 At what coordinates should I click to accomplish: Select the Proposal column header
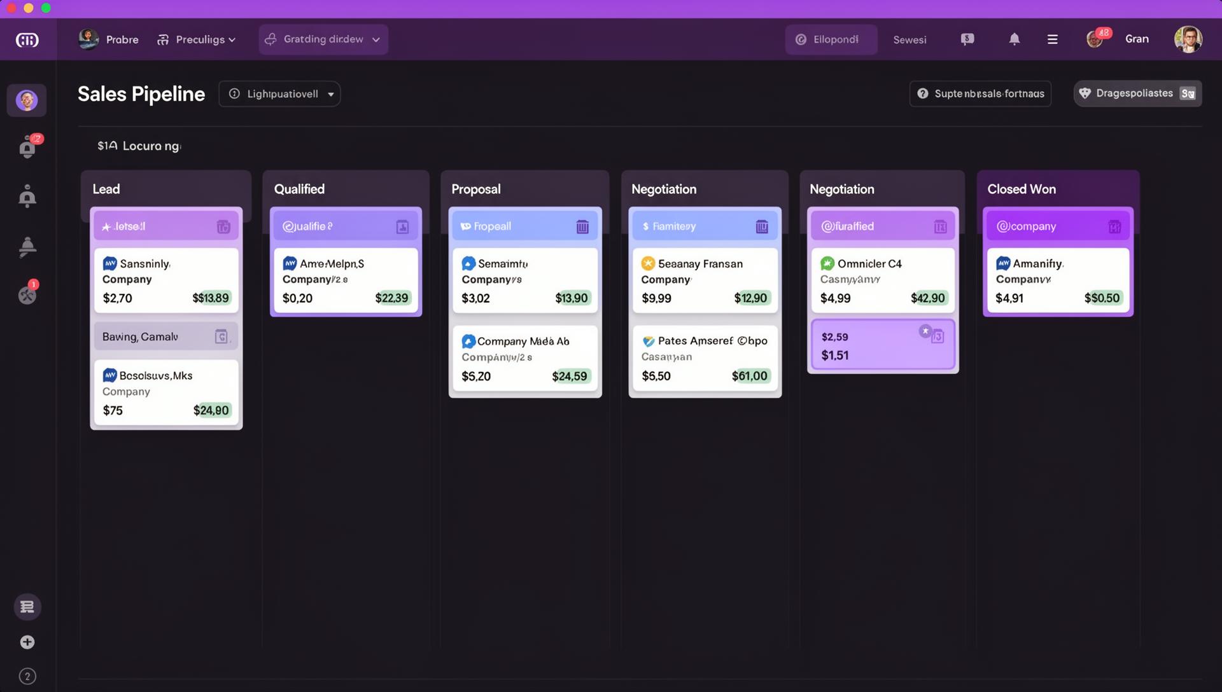point(476,189)
